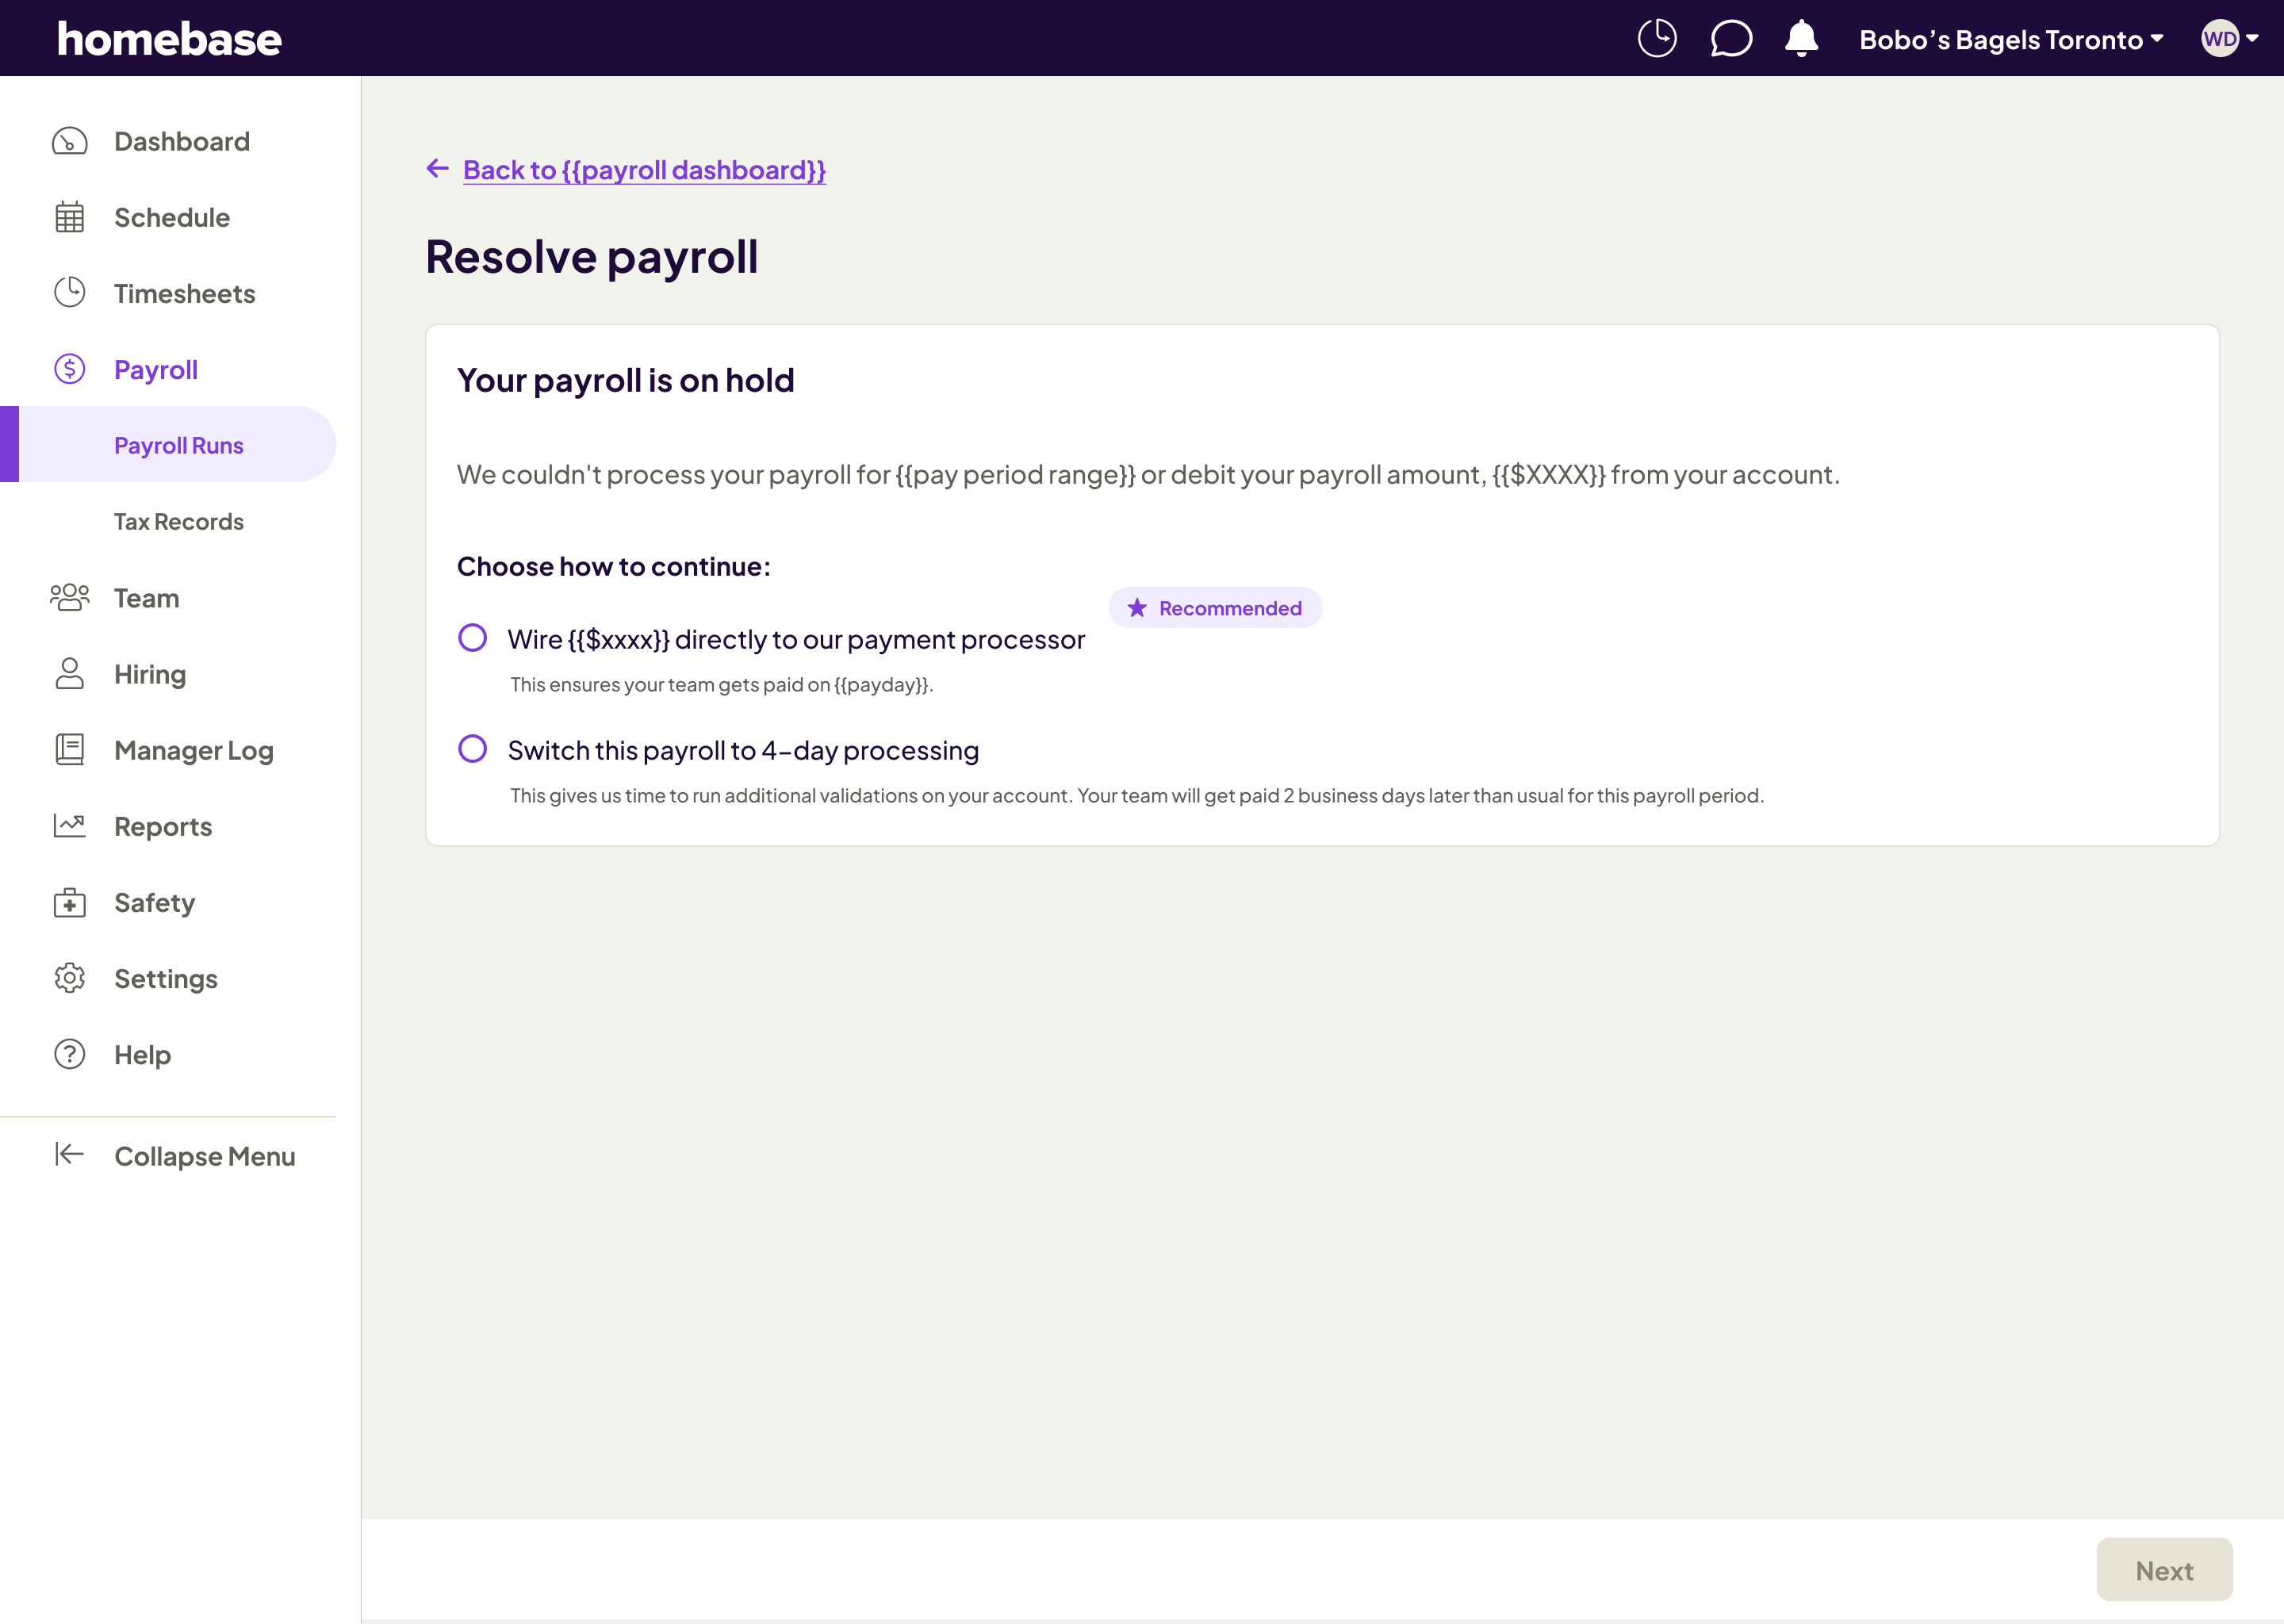
Task: Click the Safety first-aid kit icon
Action: tap(70, 903)
